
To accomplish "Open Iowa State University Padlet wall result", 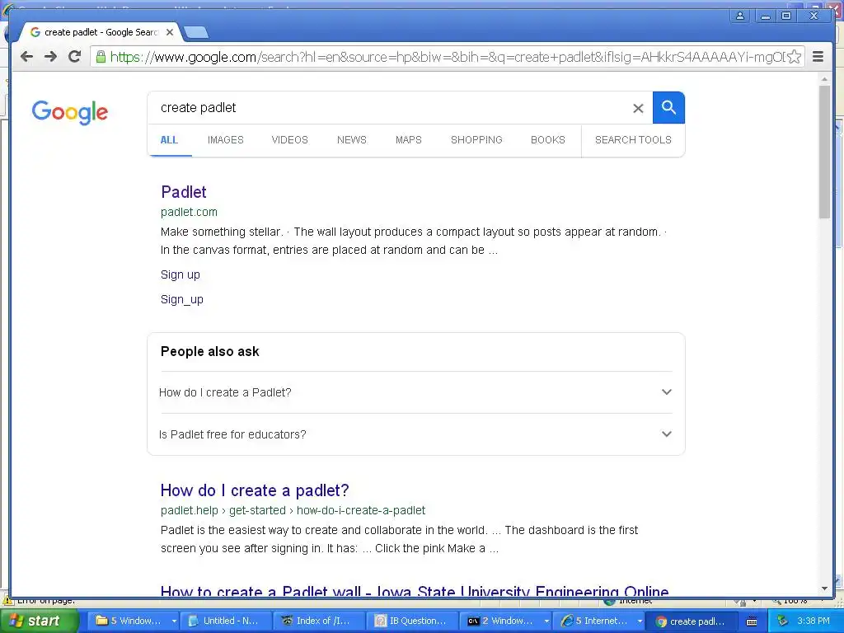I will click(415, 590).
